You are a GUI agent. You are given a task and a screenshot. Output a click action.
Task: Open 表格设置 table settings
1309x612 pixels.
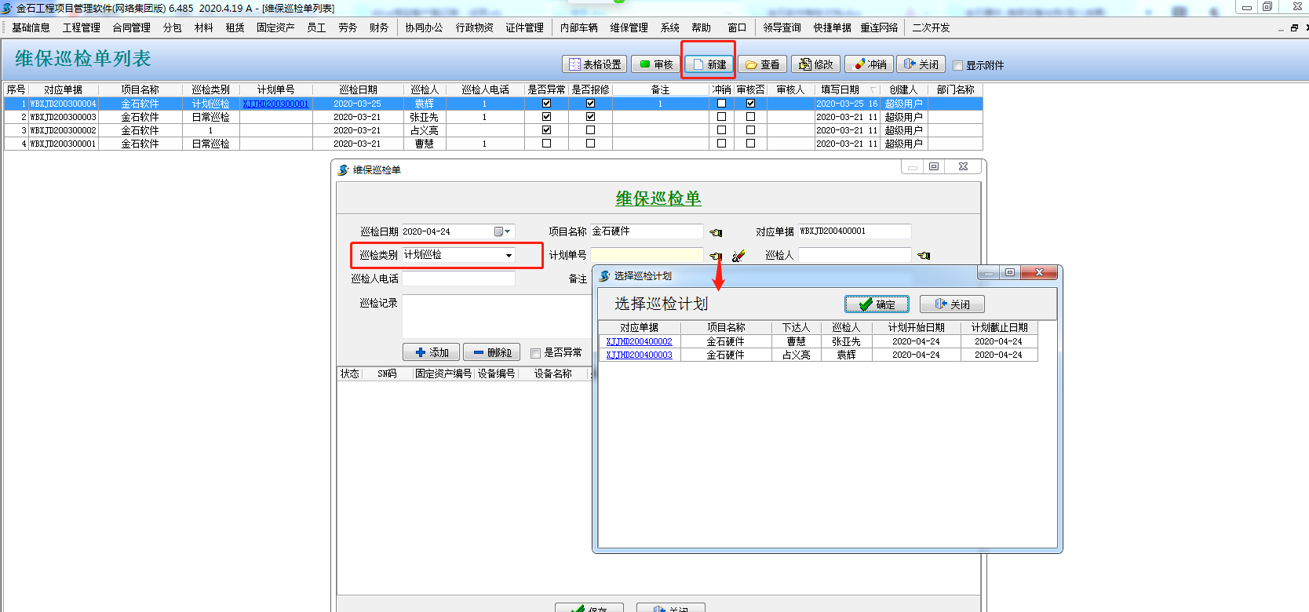point(595,64)
